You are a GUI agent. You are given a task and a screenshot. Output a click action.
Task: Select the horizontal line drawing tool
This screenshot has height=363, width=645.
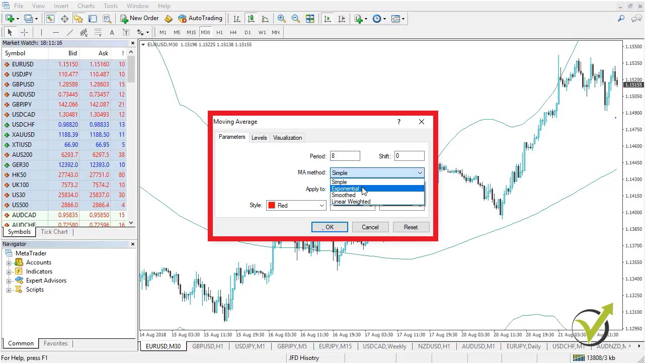(x=56, y=32)
